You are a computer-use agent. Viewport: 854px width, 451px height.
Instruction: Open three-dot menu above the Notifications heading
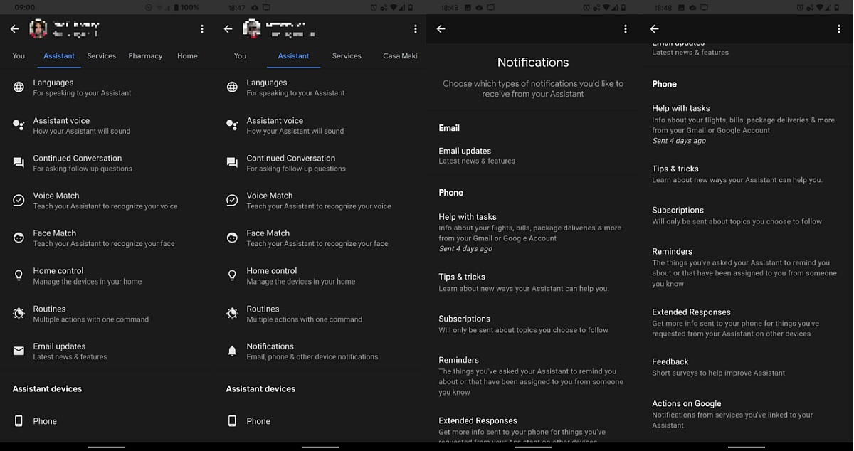(x=626, y=29)
